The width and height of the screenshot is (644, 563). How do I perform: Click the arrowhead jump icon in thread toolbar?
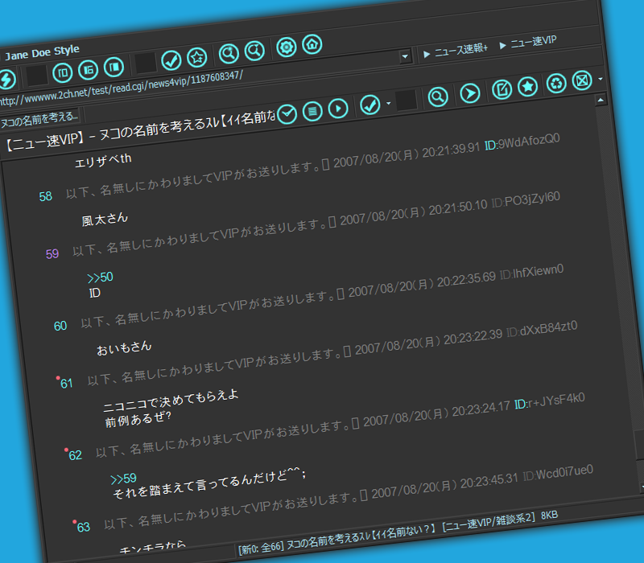pos(470,93)
